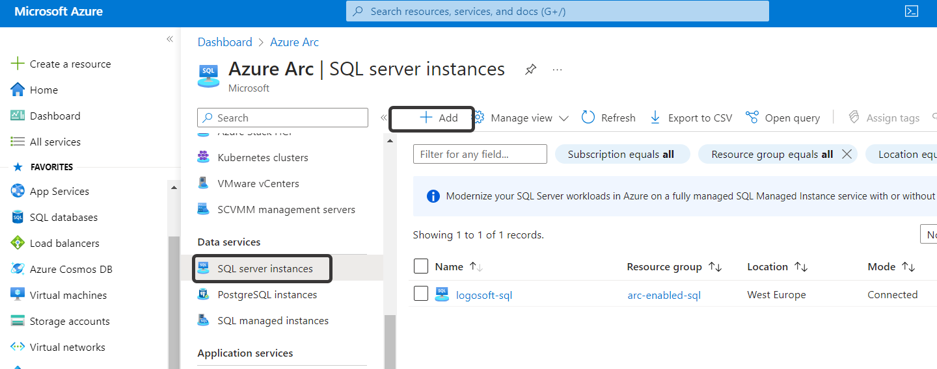
Task: Open the ellipsis more options menu
Action: (x=557, y=70)
